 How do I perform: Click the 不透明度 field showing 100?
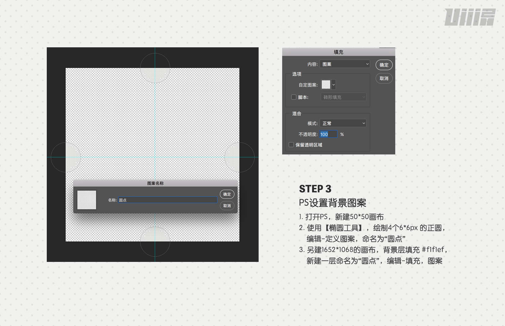tap(328, 134)
